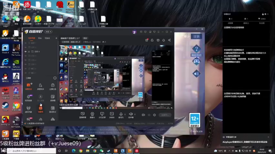Open the triangle dropdown icon in 直播伴侣 title bar

[x=154, y=32]
